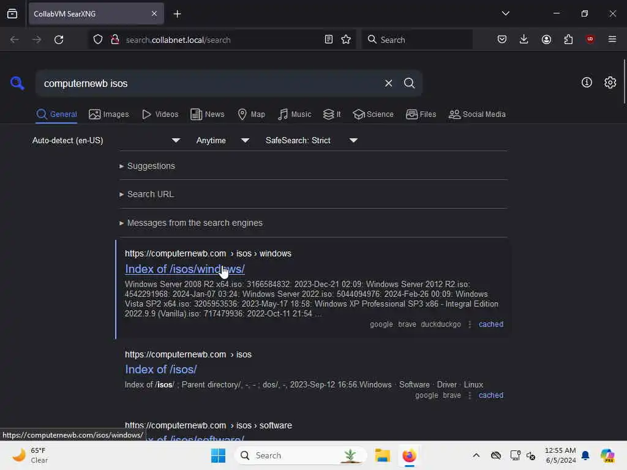
Task: Open the notifications bell in taskbar
Action: (585, 455)
